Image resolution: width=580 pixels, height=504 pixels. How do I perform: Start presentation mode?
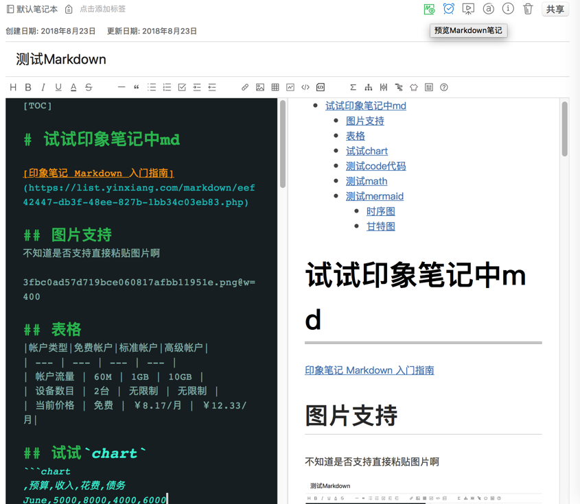tap(468, 9)
